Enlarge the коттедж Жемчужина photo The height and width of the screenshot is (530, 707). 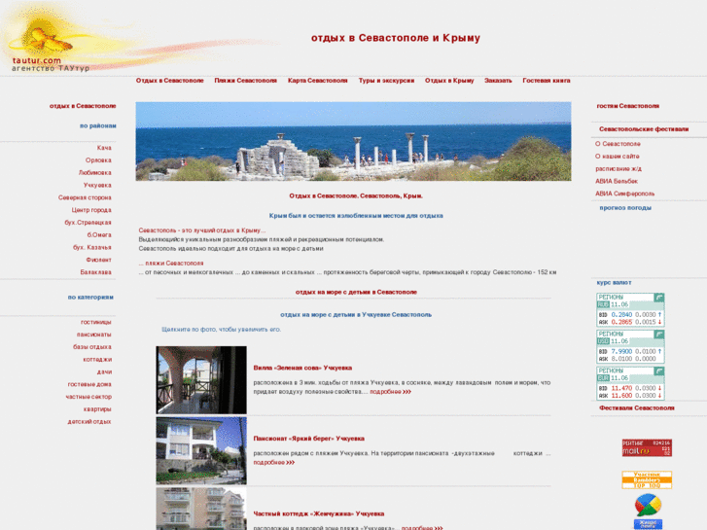point(201,509)
